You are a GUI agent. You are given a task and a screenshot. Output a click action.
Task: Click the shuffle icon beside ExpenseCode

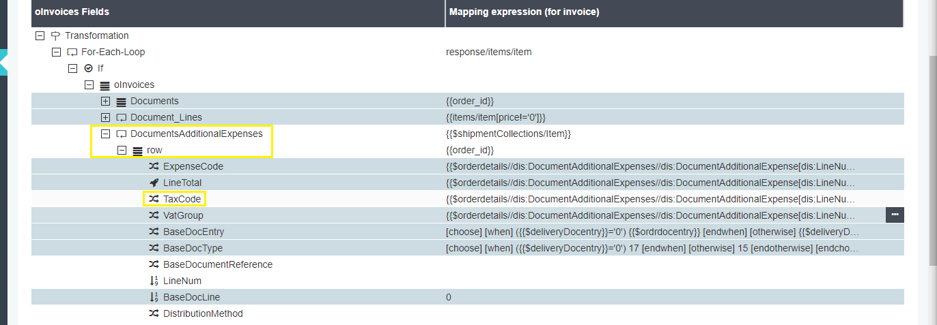click(x=154, y=166)
